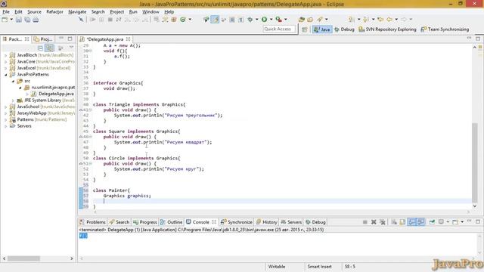Select the Package Explorer tab
The image size is (484, 272).
coord(15,39)
